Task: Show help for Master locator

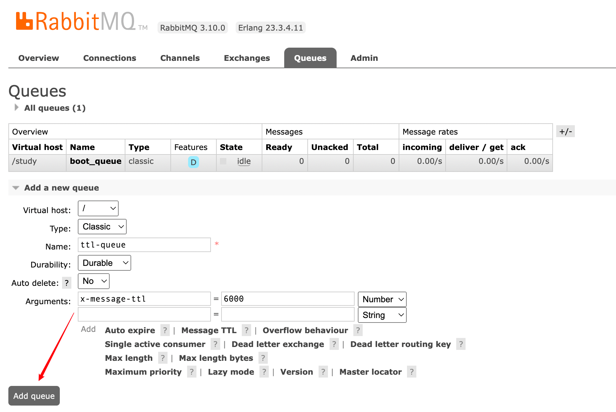Action: coord(412,372)
